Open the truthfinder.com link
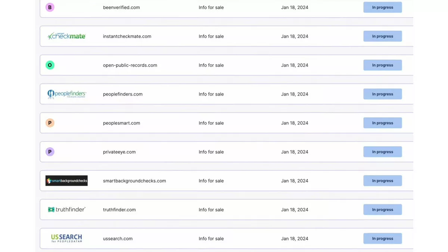The width and height of the screenshot is (448, 252). (119, 209)
